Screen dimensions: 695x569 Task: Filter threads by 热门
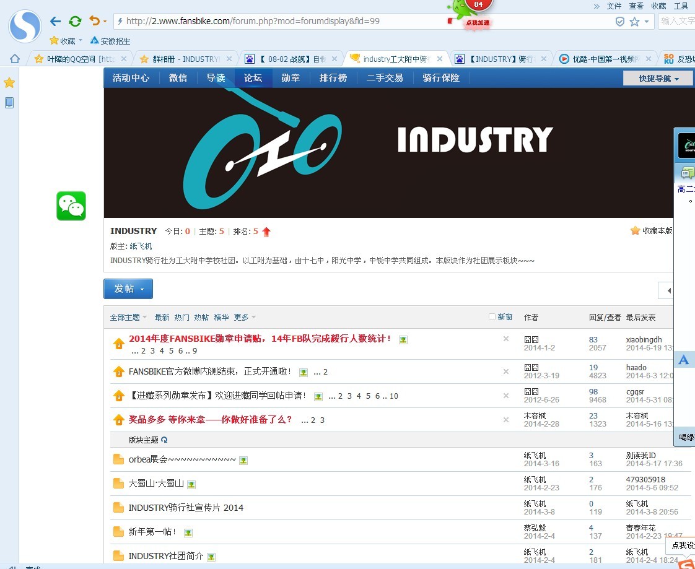181,317
